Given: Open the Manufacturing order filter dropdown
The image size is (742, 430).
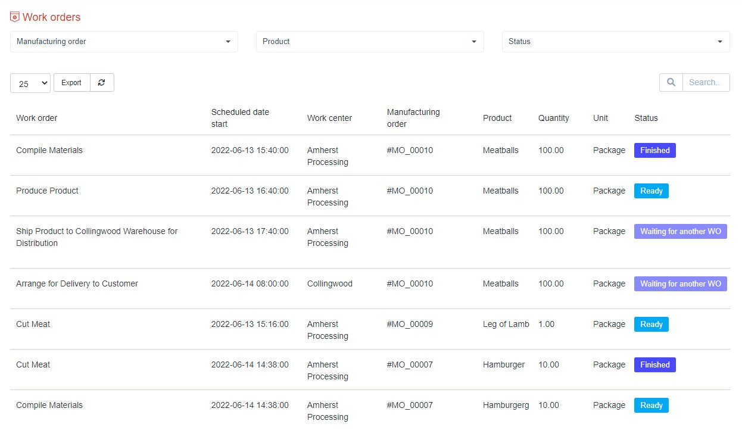Looking at the screenshot, I should click(124, 42).
